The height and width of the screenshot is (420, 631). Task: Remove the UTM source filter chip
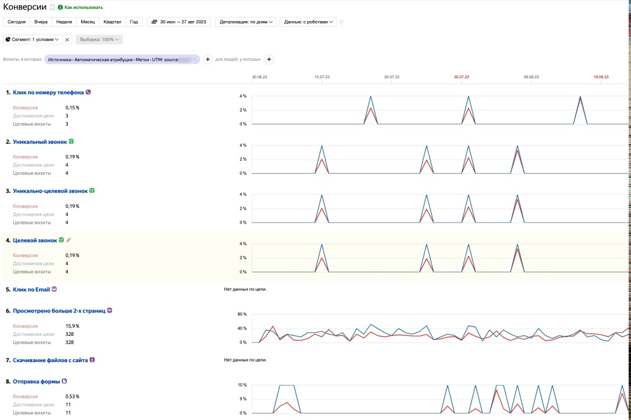pos(195,60)
